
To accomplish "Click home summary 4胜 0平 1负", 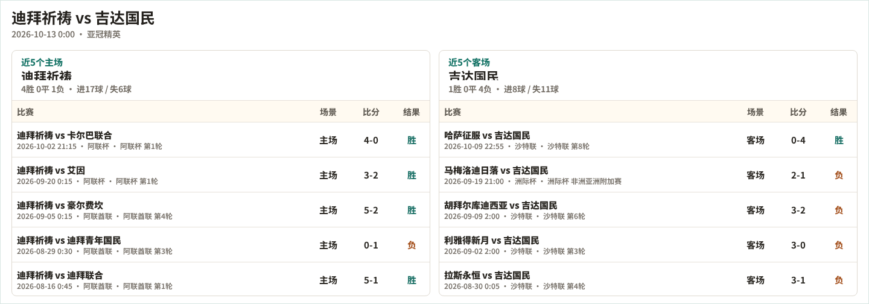I will click(x=43, y=89).
